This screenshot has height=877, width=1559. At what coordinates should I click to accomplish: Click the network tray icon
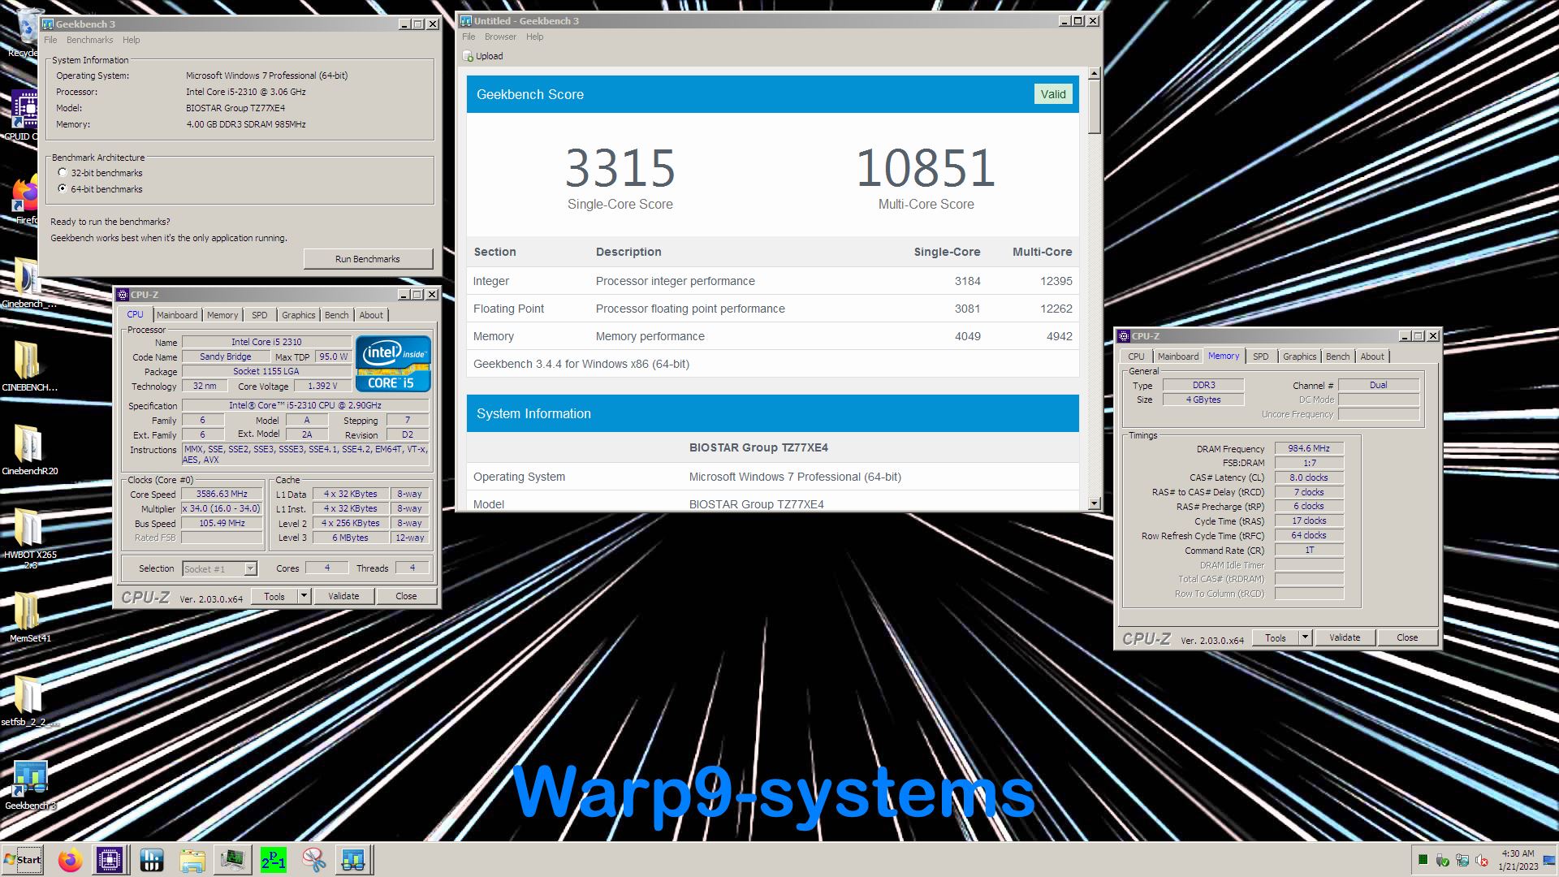pos(1462,860)
